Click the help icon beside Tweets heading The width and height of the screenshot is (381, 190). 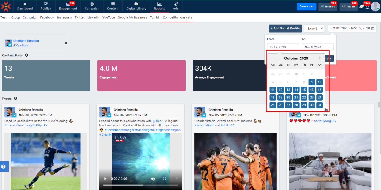point(15,98)
